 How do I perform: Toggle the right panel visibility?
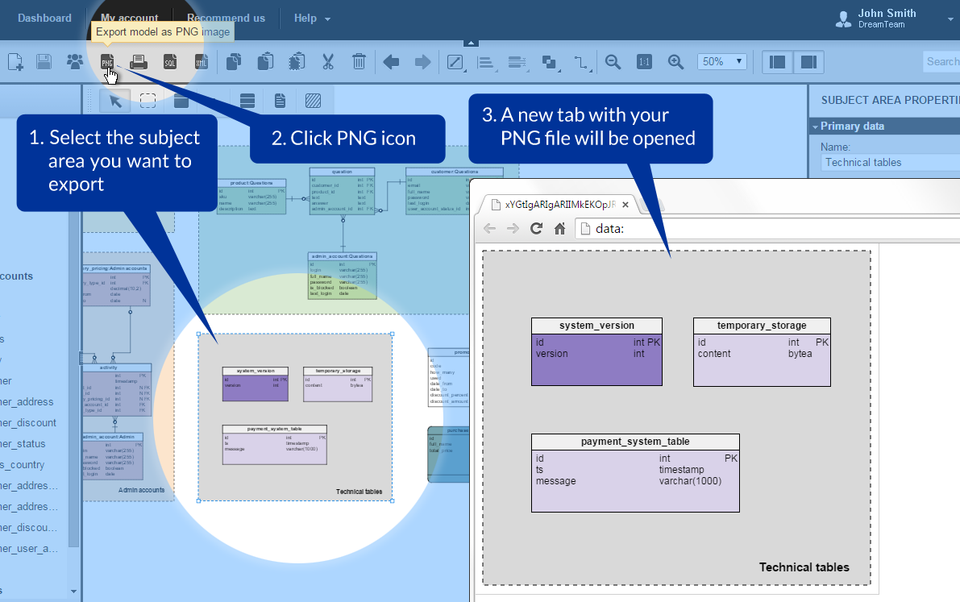(x=808, y=62)
